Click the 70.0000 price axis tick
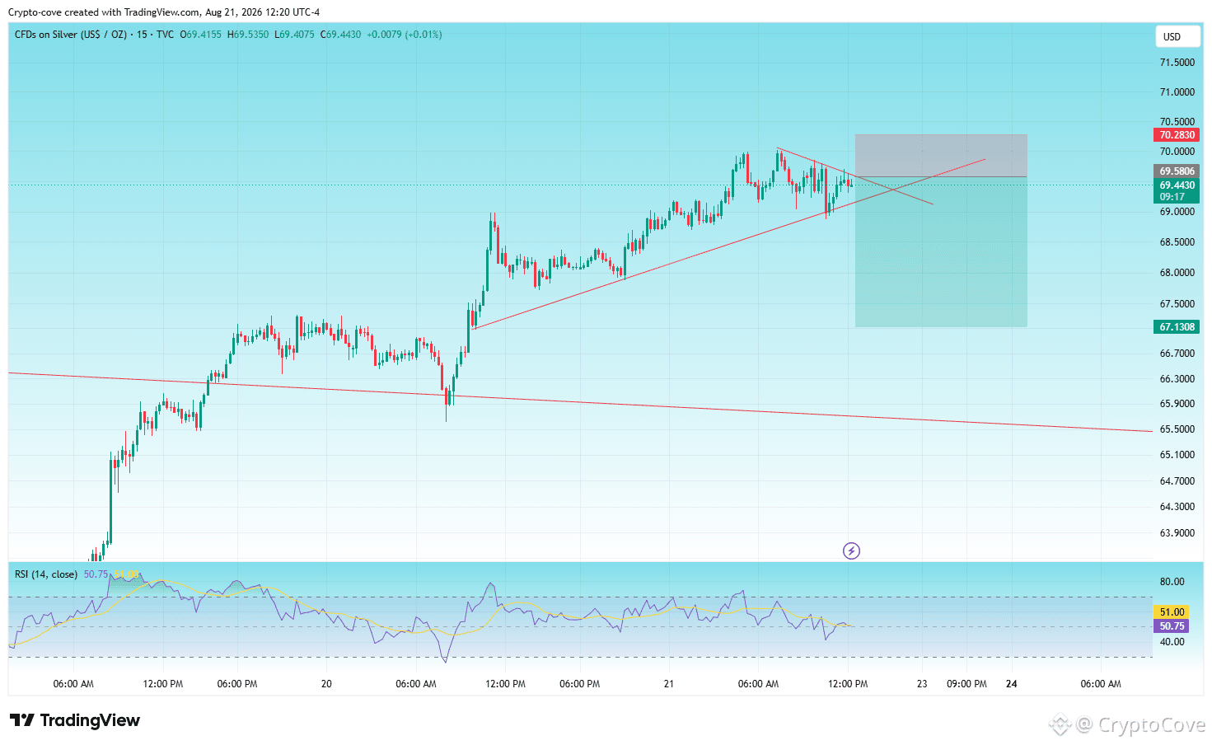 click(1177, 152)
